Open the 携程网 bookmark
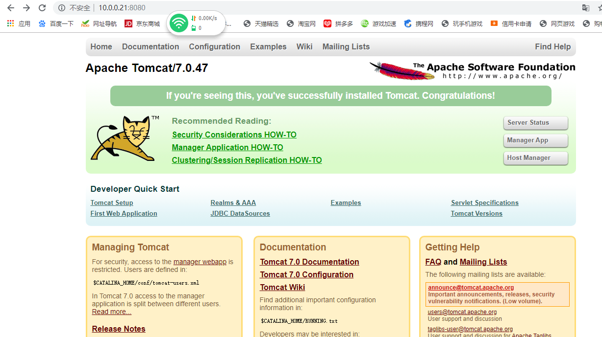This screenshot has height=337, width=602. (419, 23)
